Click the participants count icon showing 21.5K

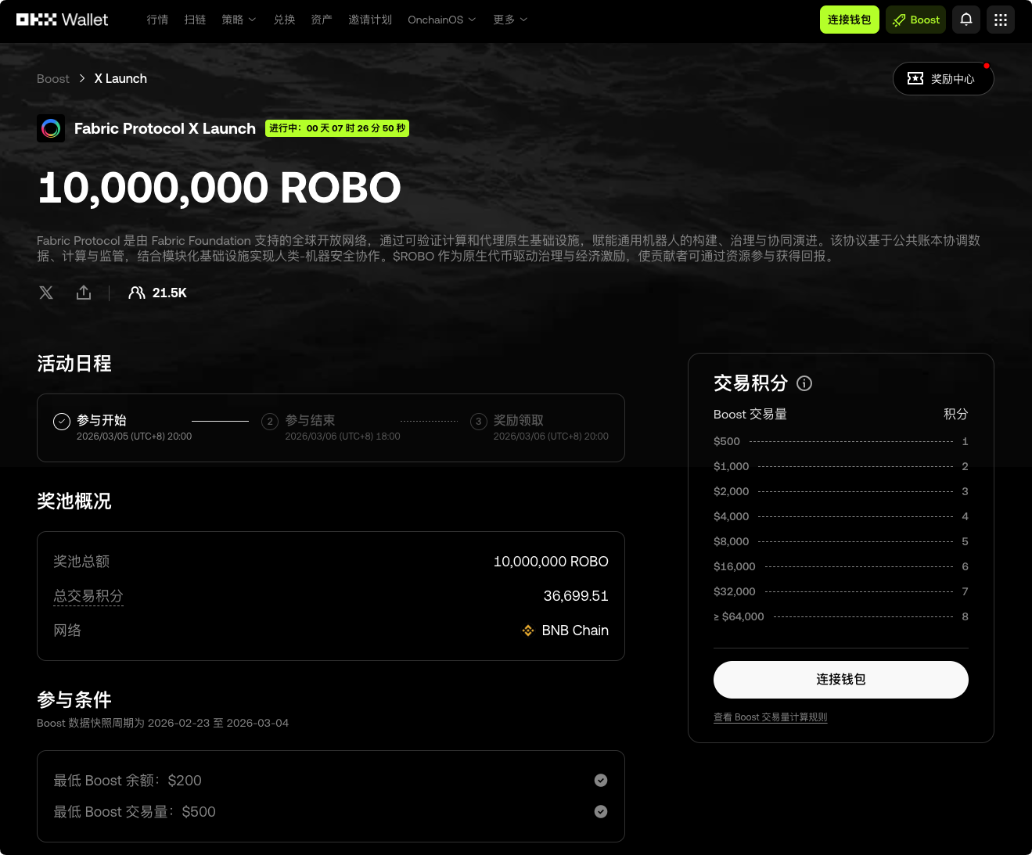137,293
